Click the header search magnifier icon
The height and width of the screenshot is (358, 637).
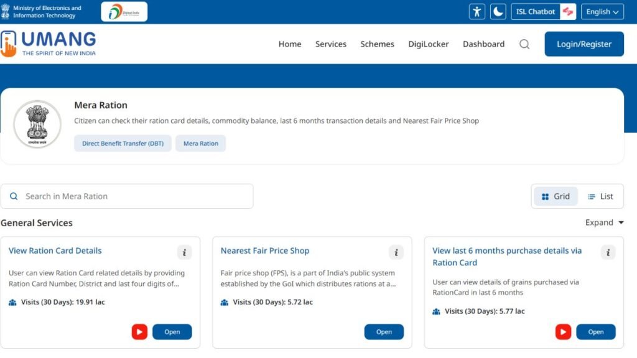point(524,44)
